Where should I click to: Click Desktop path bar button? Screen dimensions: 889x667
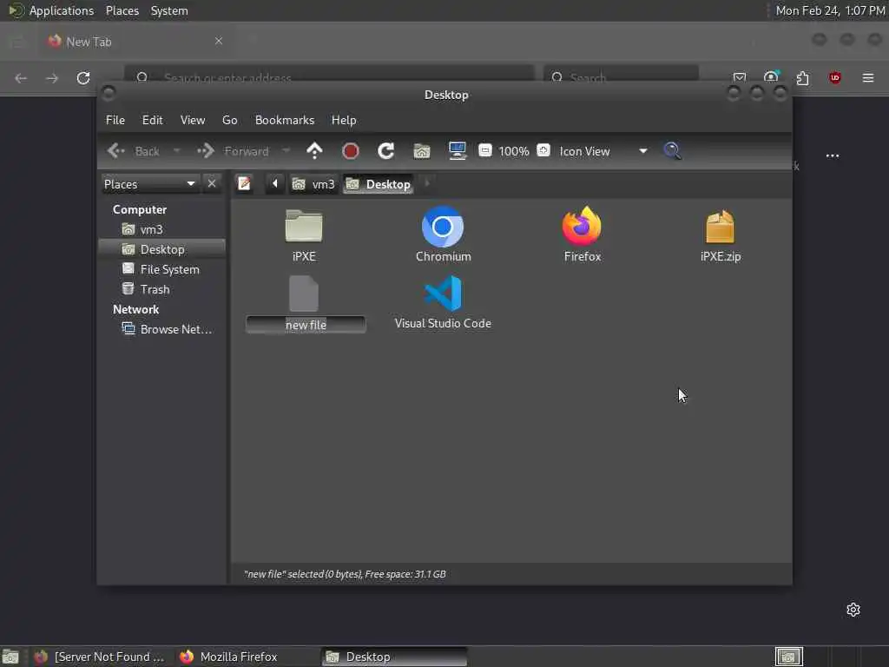point(379,184)
